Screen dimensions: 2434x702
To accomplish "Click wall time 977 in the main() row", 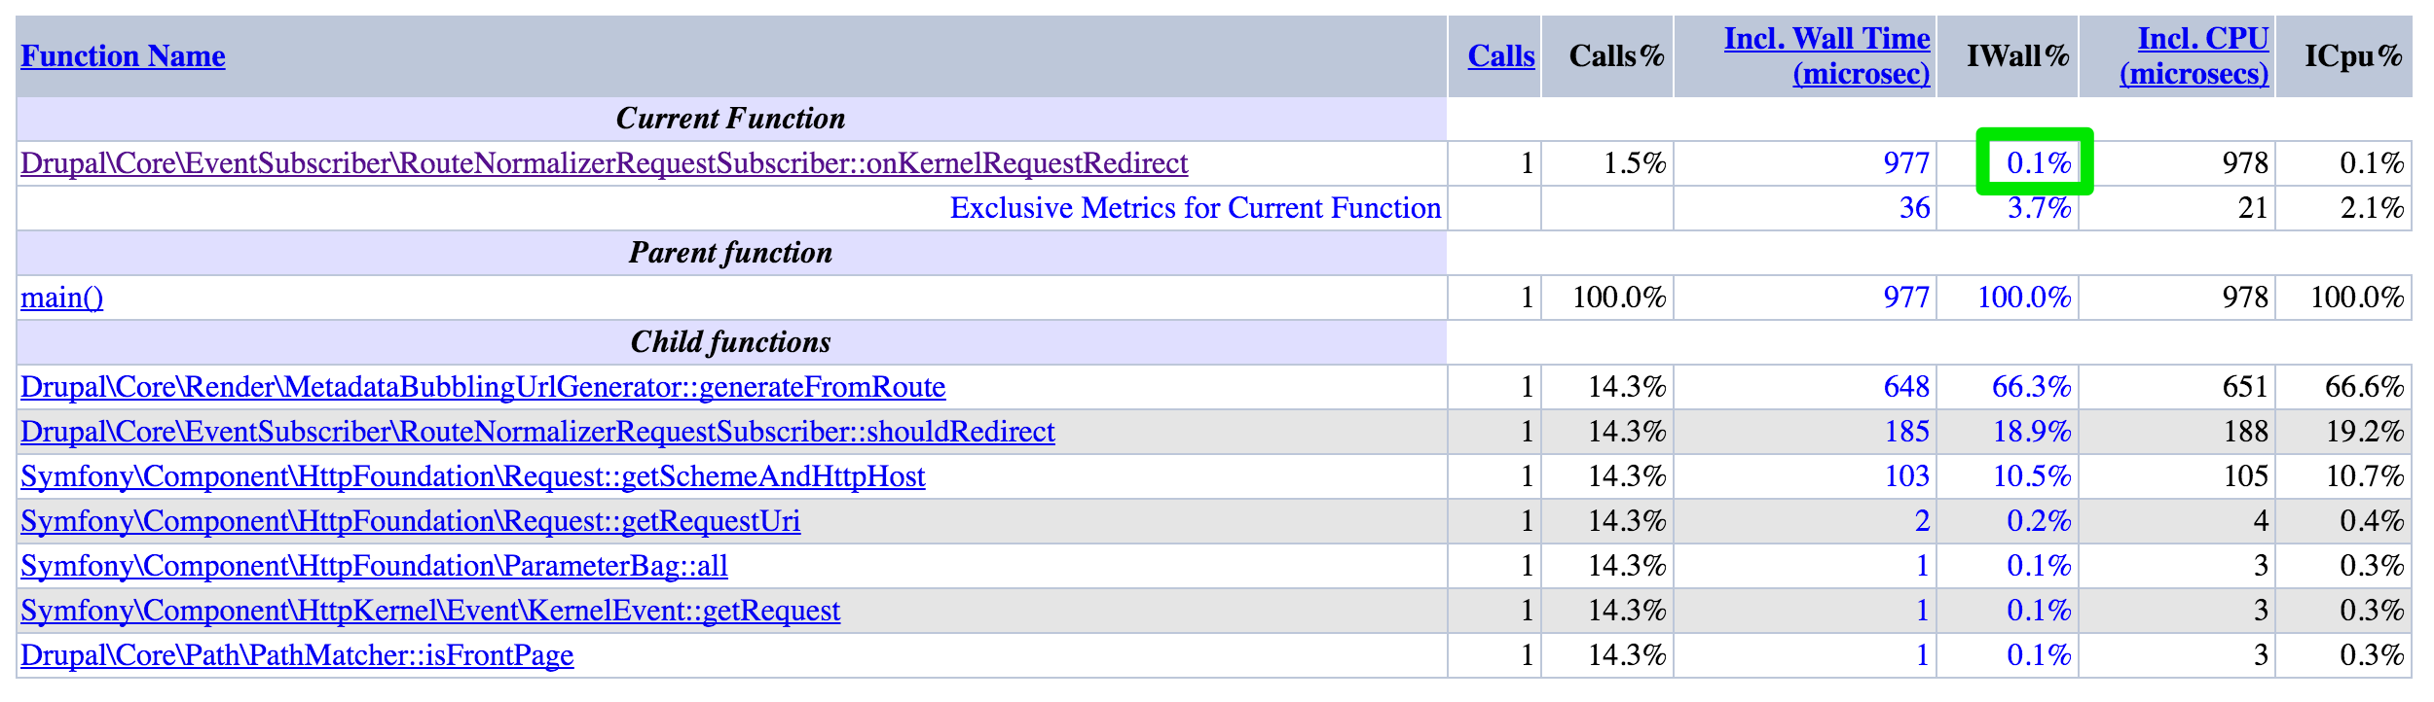I will pos(1906,298).
